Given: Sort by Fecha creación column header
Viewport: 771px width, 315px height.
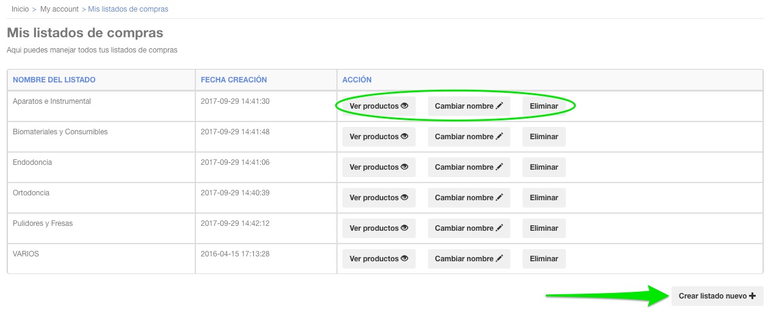Looking at the screenshot, I should click(234, 80).
